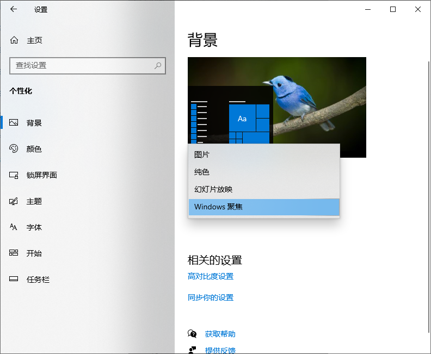Click the start tiles icon beside 开始
431x354 pixels.
(14, 253)
